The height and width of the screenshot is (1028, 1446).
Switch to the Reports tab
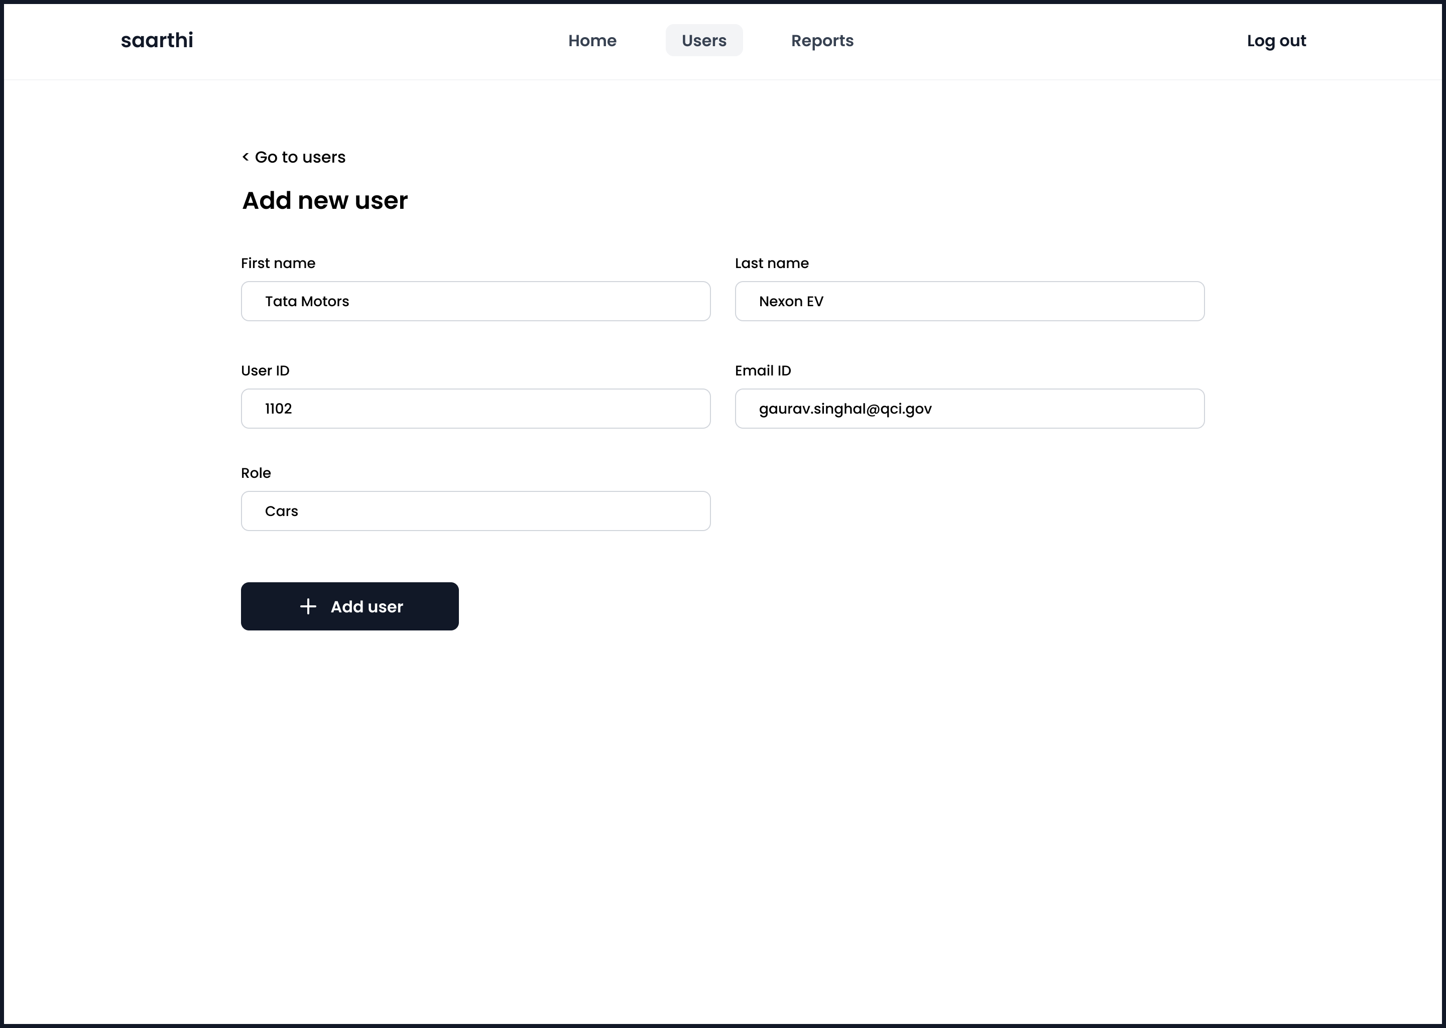click(822, 41)
